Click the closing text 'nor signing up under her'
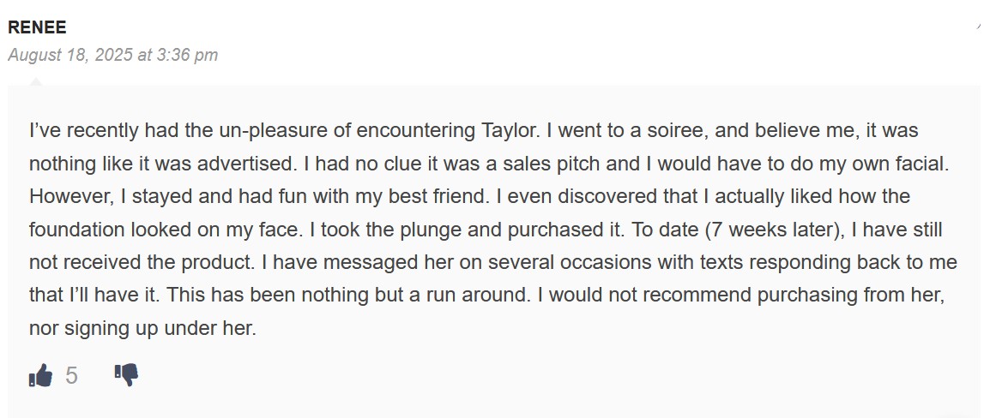The image size is (984, 418). coord(142,328)
